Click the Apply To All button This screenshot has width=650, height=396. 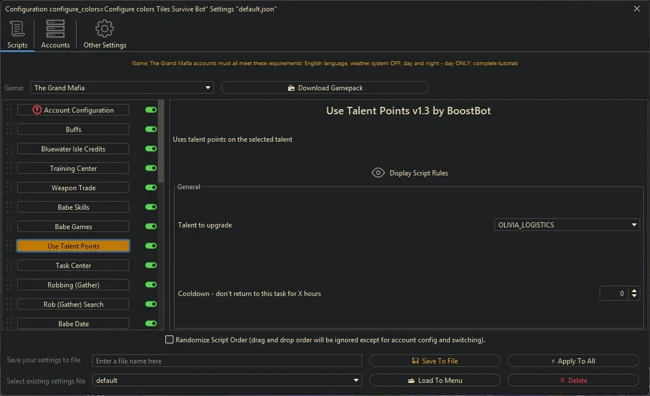(573, 361)
